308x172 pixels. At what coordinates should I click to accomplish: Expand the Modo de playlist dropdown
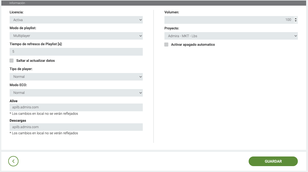tap(76, 36)
